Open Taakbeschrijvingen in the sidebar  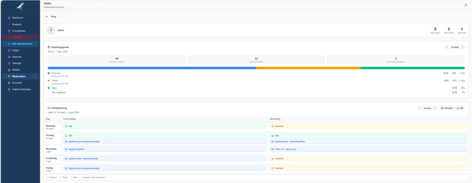[x=20, y=89]
